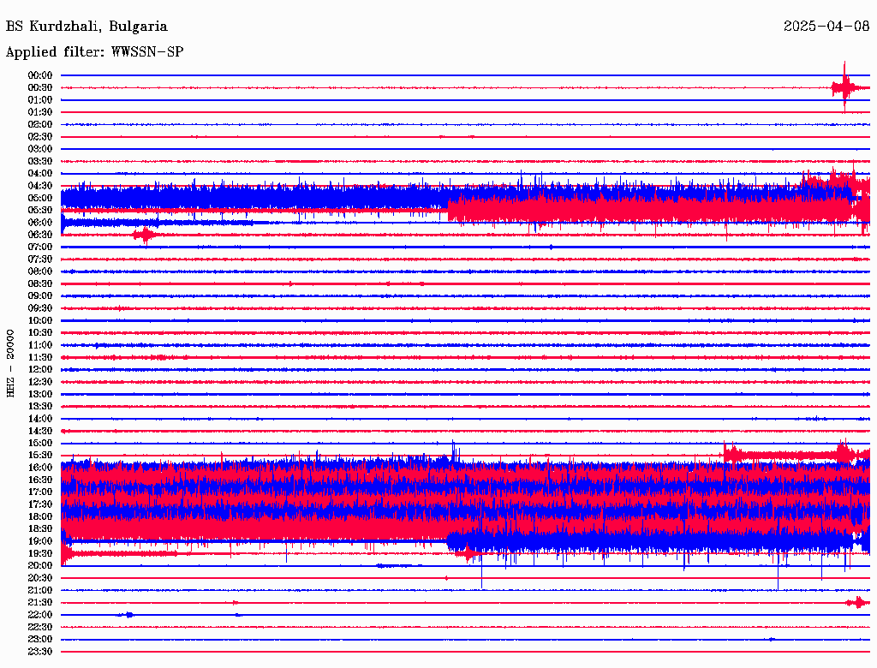Click the short blue wiggle on the 20:00 trace

point(392,566)
